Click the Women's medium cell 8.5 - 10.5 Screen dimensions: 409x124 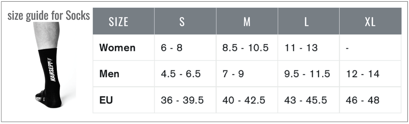coord(245,48)
